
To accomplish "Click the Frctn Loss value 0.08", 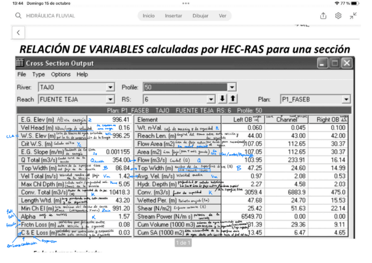I will 124,224.
